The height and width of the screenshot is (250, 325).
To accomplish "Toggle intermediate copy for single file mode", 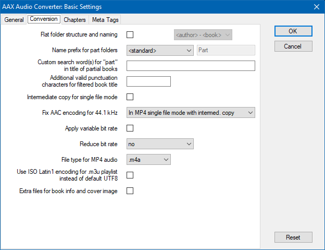I will tap(130, 97).
